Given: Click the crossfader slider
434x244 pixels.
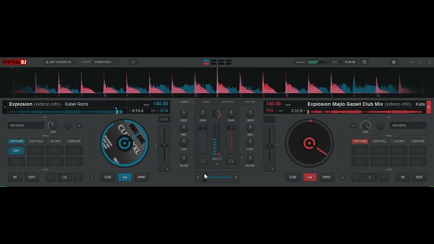Looking at the screenshot, I should click(217, 177).
